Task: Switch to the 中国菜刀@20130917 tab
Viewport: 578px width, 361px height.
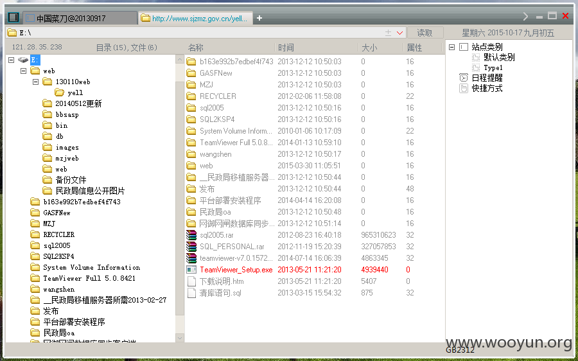Action: 80,18
